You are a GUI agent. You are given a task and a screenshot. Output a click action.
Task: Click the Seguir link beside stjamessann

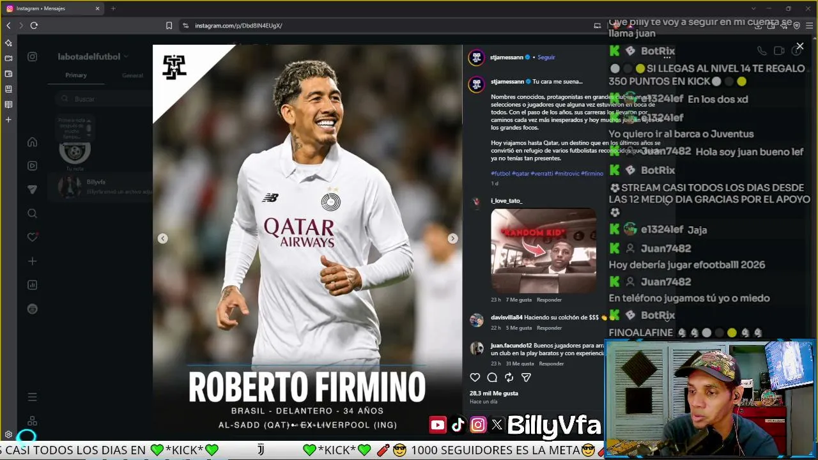546,57
